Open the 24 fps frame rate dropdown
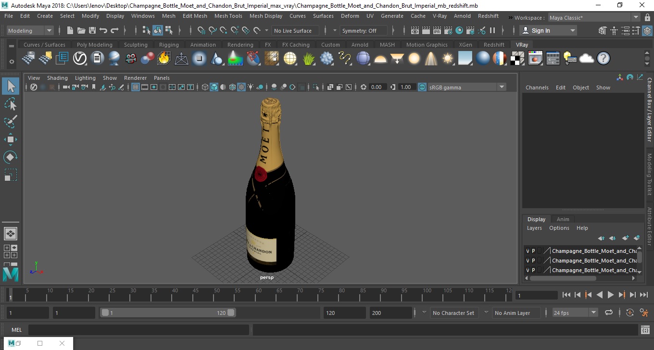Viewport: 654px width, 350px height. [575, 312]
